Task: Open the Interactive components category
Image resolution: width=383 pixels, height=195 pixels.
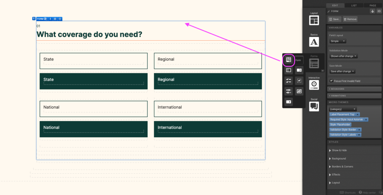Action: 314,85
